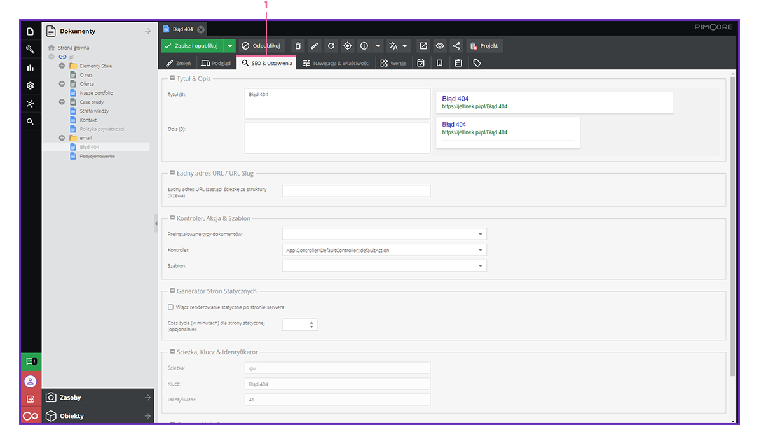Screen dimensions: 759x425
Task: Switch to Nawigacja & Właściwości tab
Action: (336, 63)
